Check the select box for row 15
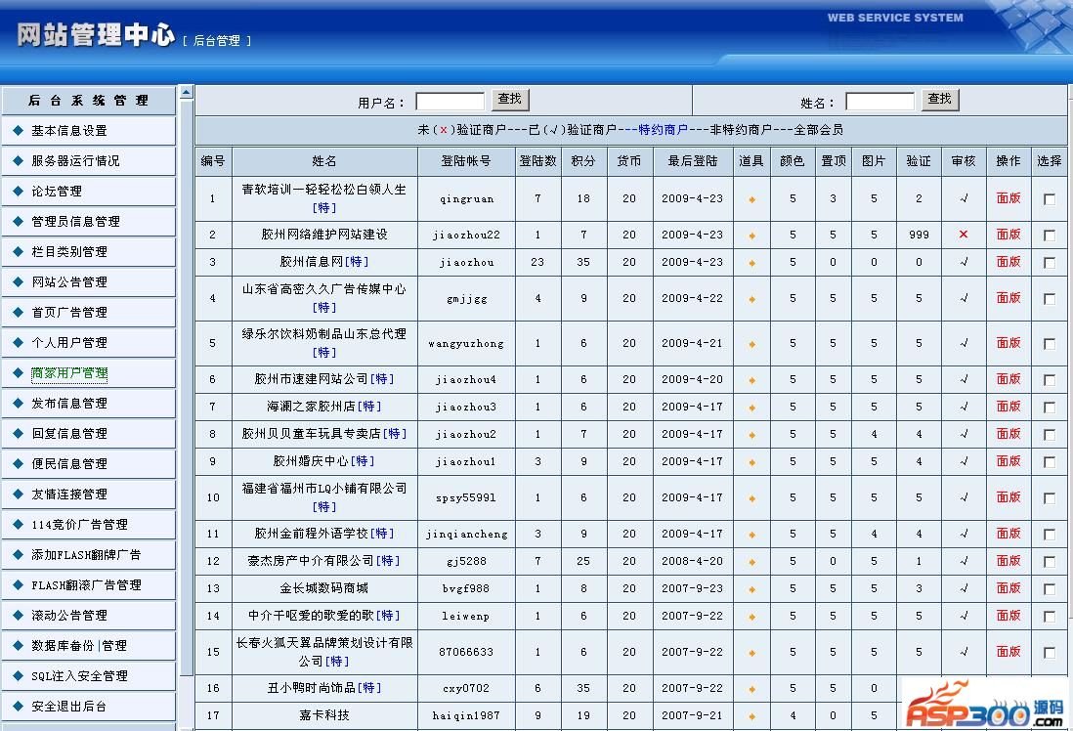 [x=1049, y=652]
